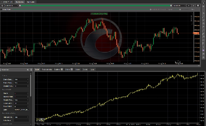This screenshot has width=206, height=126.
Task: Click the parameters scroll up arrow
Action: tap(31, 73)
